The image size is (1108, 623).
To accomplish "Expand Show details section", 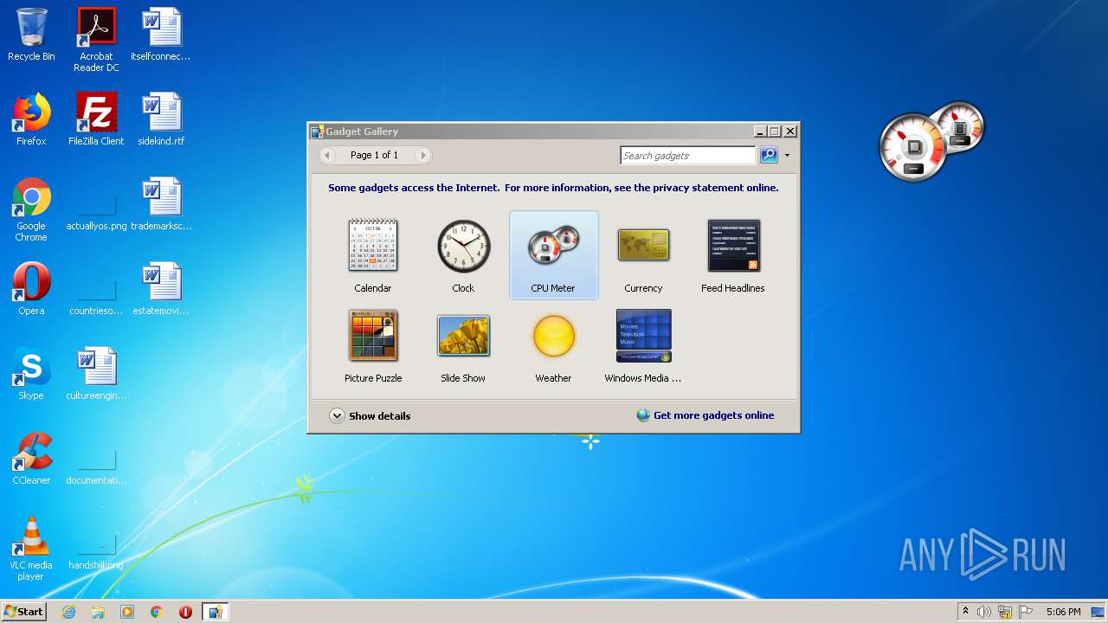I will [370, 415].
